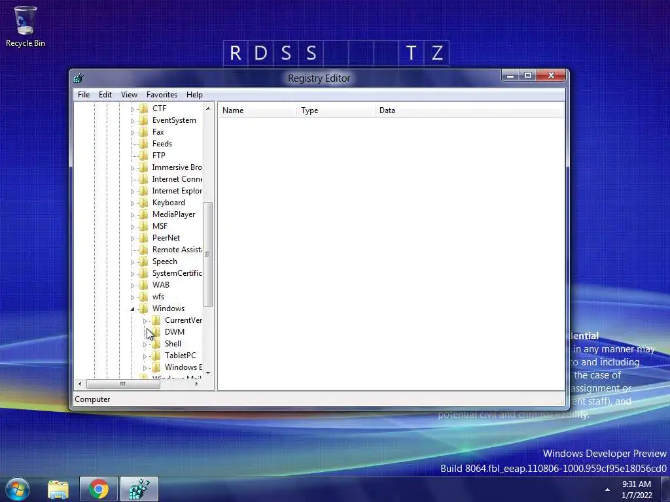Screen dimensions: 670x502
Task: Click the tree horizontal scroll left arrow
Action: point(80,384)
